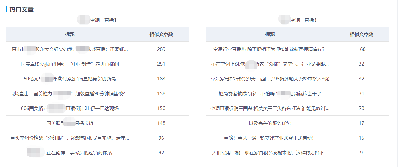398x168 pixels.
Task: Select the similar-count value 31
Action: pyautogui.click(x=361, y=93)
